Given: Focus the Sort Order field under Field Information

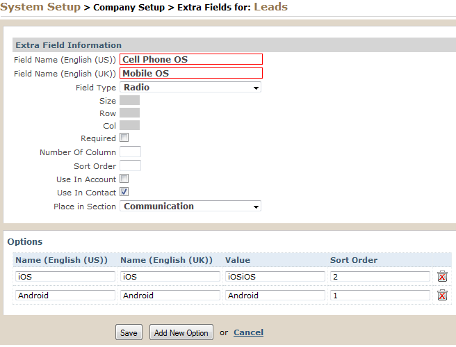Looking at the screenshot, I should (130, 166).
